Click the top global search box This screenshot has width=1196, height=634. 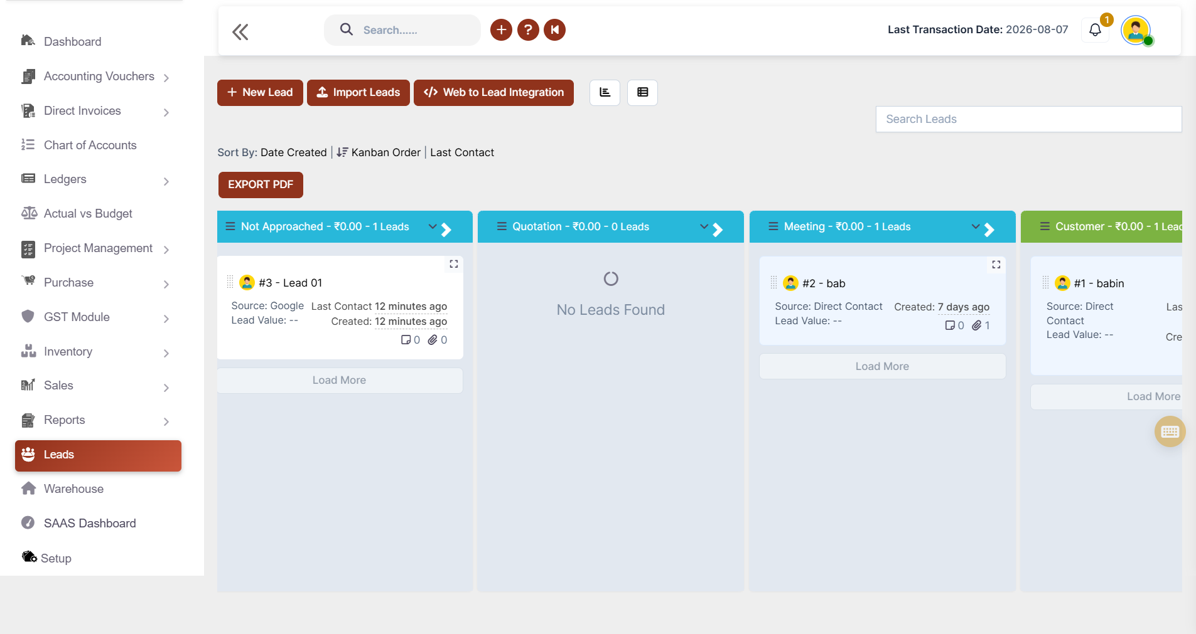coord(402,30)
